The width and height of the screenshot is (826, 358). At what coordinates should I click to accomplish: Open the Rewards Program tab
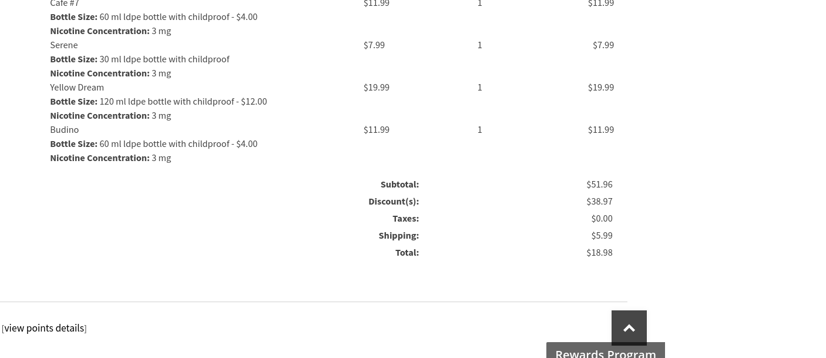pos(605,352)
